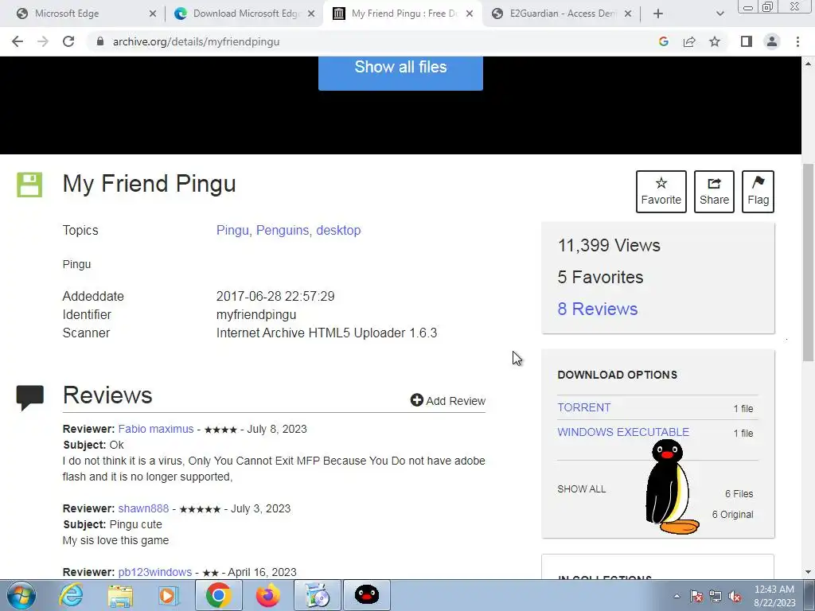815x611 pixels.
Task: Open the browser side panel icon
Action: [x=747, y=41]
